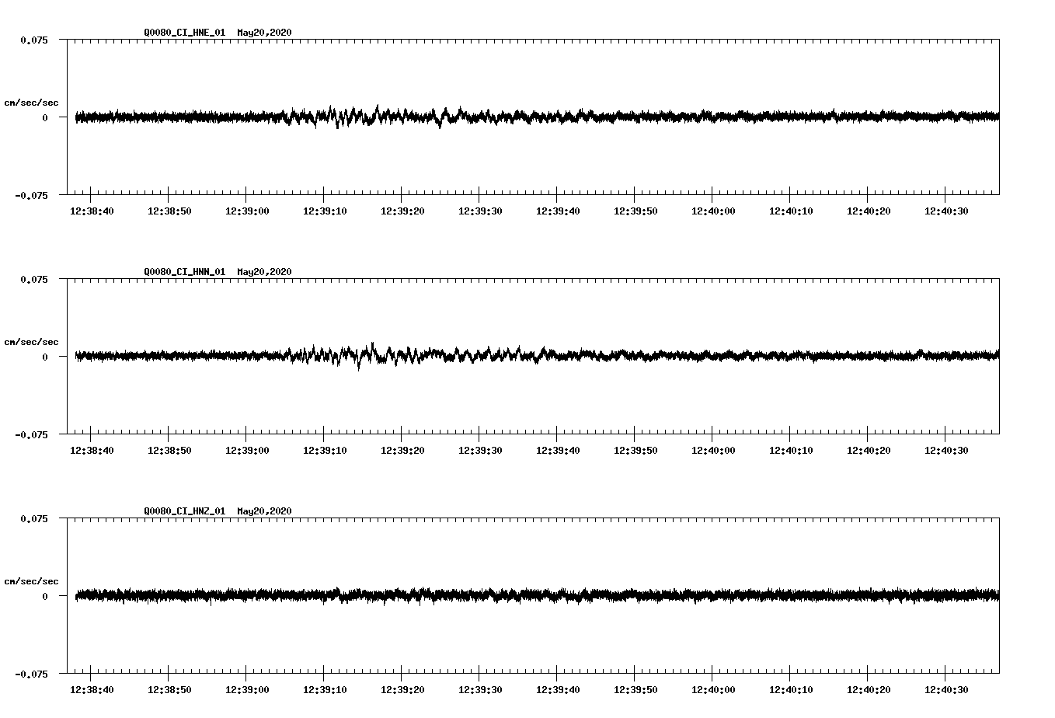Pick 12:39:20 time tick on HNZ plot

tap(402, 690)
